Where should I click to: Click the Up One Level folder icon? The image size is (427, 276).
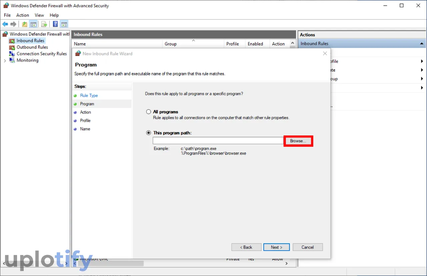click(x=25, y=24)
